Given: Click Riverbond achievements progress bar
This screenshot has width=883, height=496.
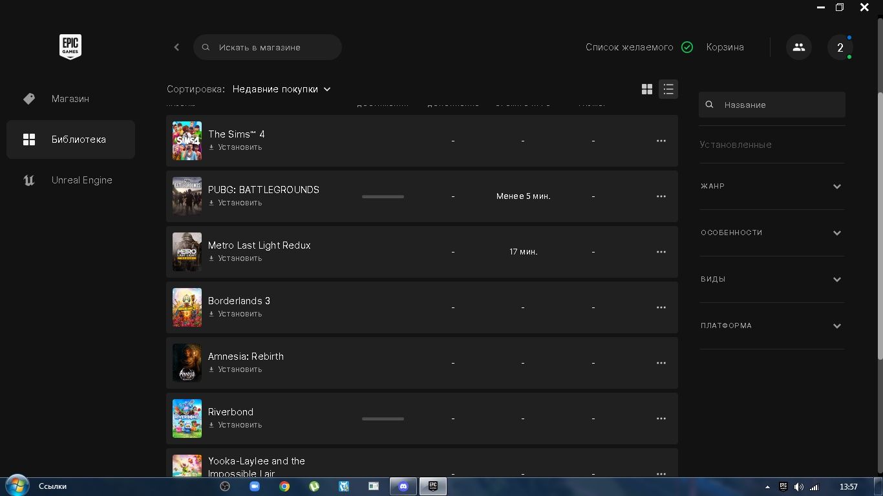Looking at the screenshot, I should [383, 418].
